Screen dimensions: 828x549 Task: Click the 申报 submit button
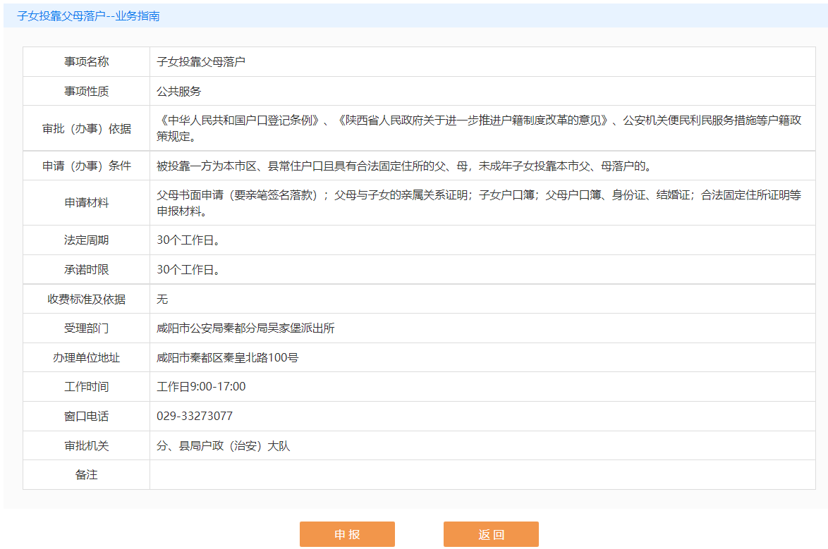[x=347, y=534]
